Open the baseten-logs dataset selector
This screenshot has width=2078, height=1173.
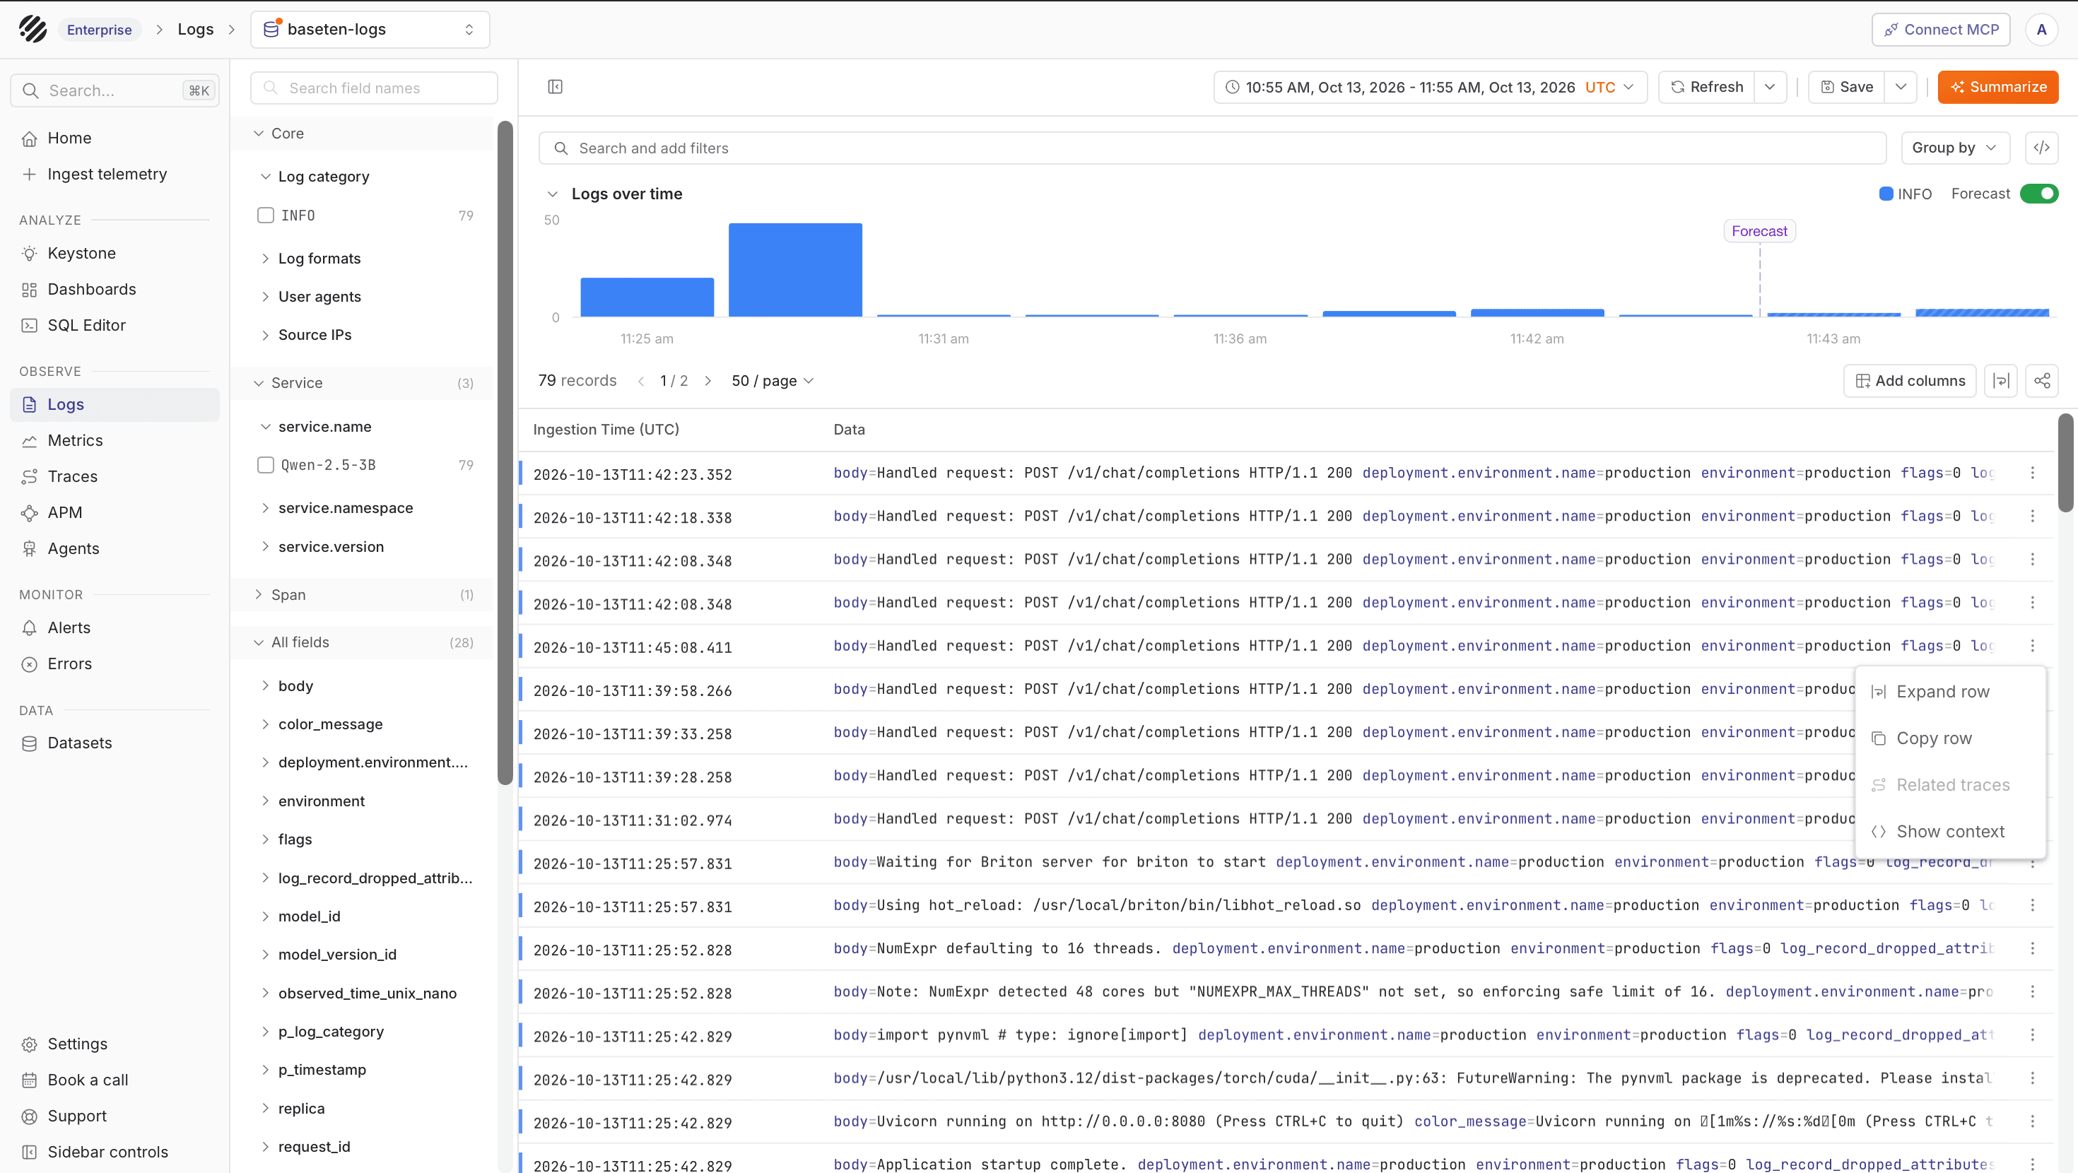point(370,30)
